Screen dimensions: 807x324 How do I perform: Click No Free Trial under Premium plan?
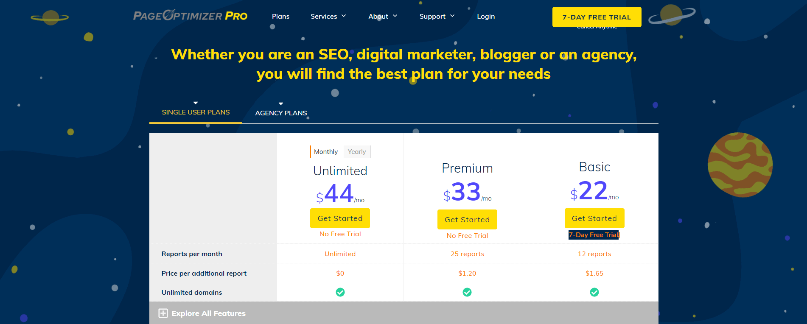click(467, 236)
